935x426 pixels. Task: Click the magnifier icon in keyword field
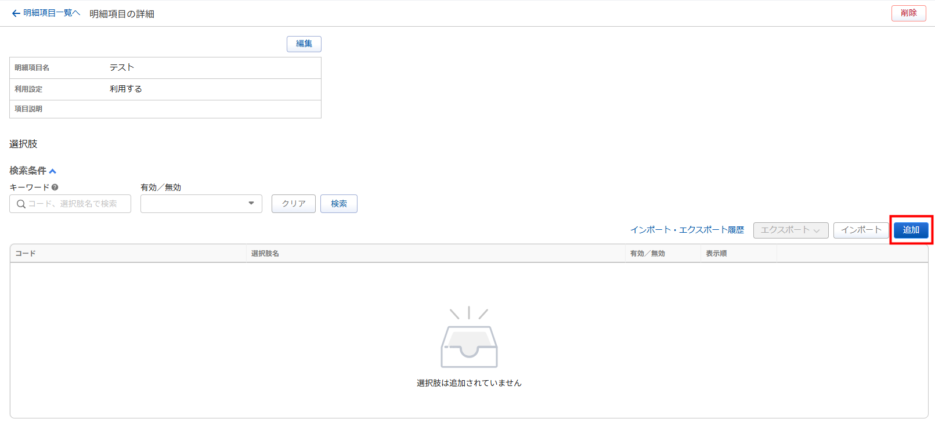tap(21, 204)
